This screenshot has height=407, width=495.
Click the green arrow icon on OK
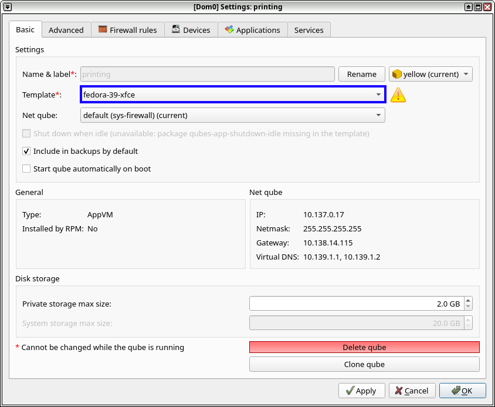click(456, 391)
